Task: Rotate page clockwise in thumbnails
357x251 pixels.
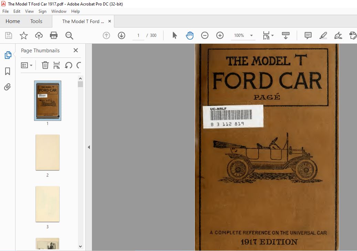Action: click(79, 65)
